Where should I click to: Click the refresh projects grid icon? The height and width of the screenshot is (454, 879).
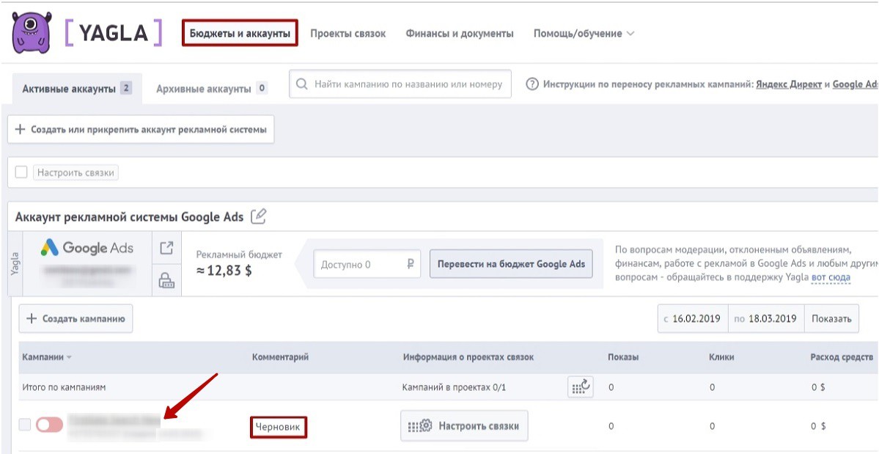click(x=580, y=387)
